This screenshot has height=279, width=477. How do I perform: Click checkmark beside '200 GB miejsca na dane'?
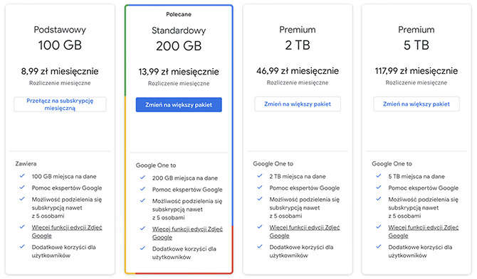(142, 177)
